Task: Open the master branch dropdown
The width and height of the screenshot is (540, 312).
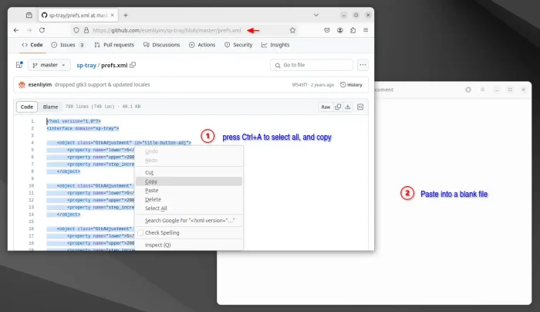Action: pos(49,66)
